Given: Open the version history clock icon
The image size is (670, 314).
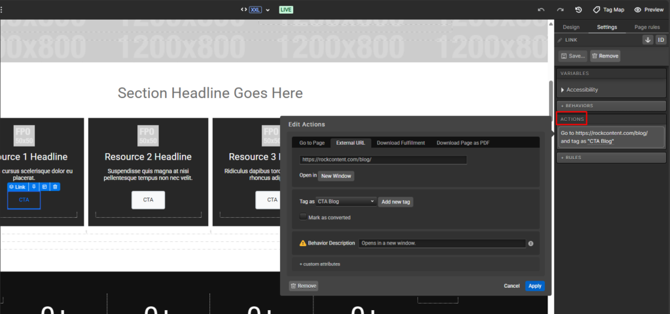Looking at the screenshot, I should tap(578, 10).
